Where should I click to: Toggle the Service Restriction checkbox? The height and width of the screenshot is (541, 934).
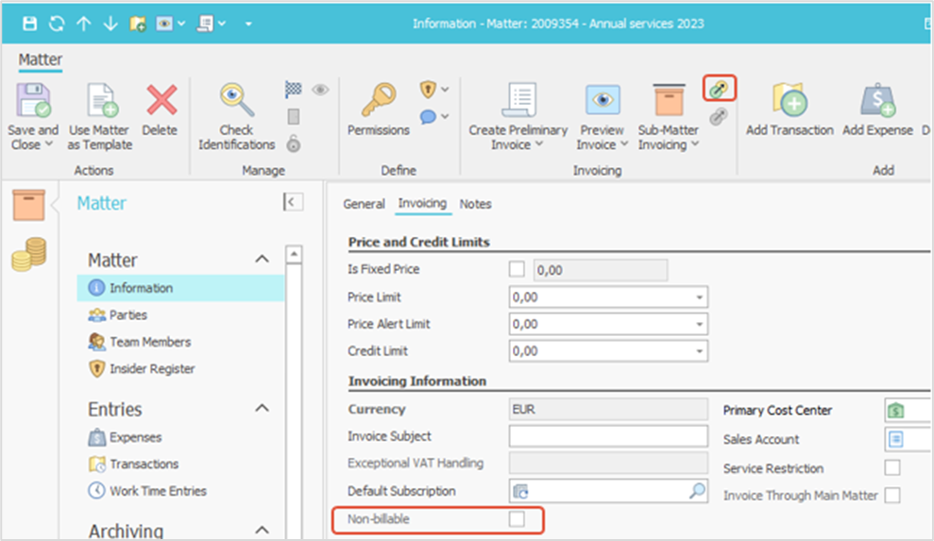(892, 468)
